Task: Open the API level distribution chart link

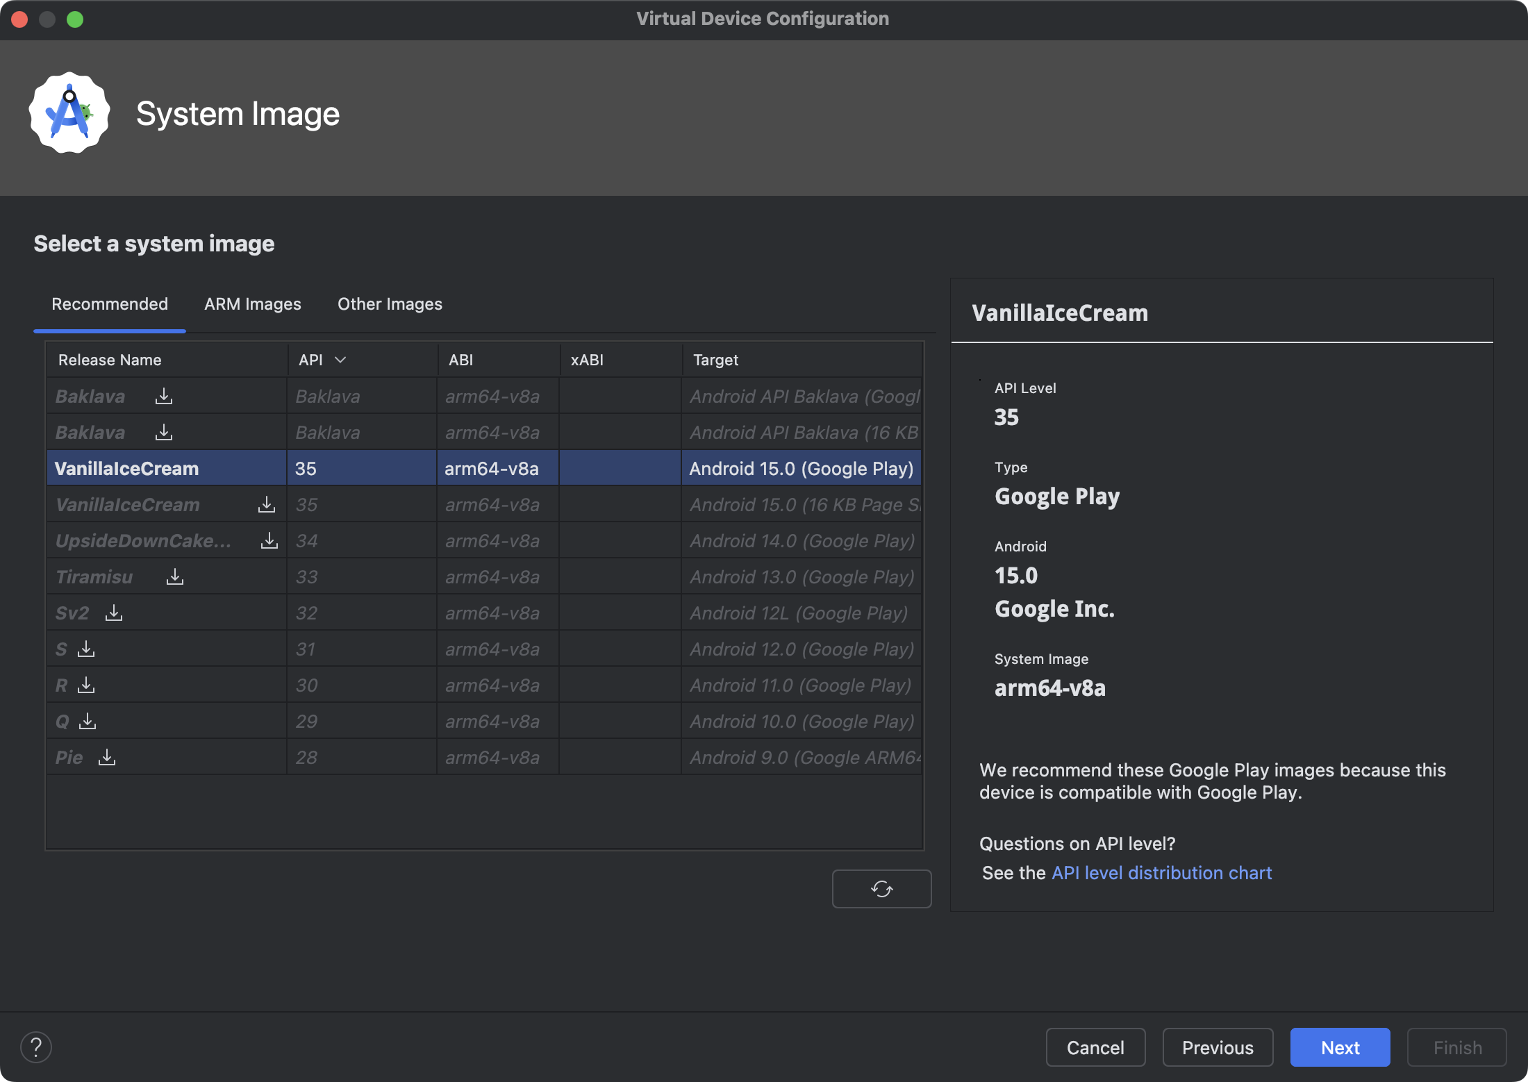Action: pyautogui.click(x=1161, y=872)
